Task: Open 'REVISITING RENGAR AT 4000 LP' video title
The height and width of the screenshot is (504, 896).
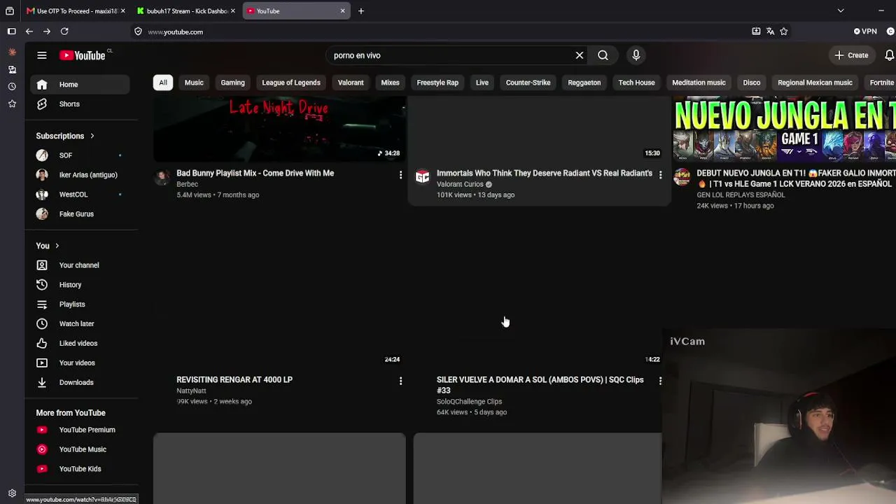Action: tap(234, 379)
